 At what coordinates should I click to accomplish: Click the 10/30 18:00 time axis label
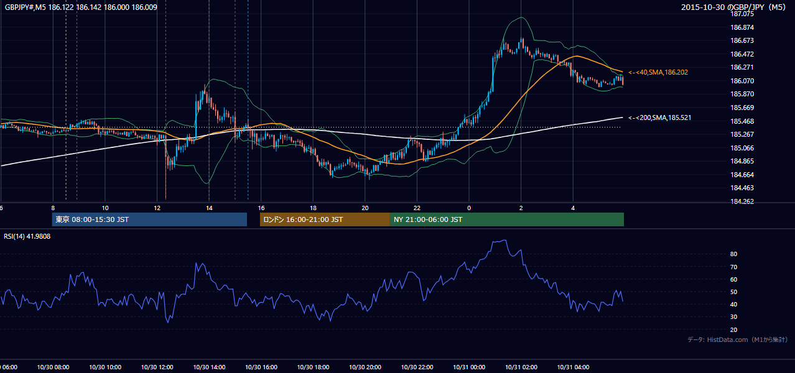point(313,367)
